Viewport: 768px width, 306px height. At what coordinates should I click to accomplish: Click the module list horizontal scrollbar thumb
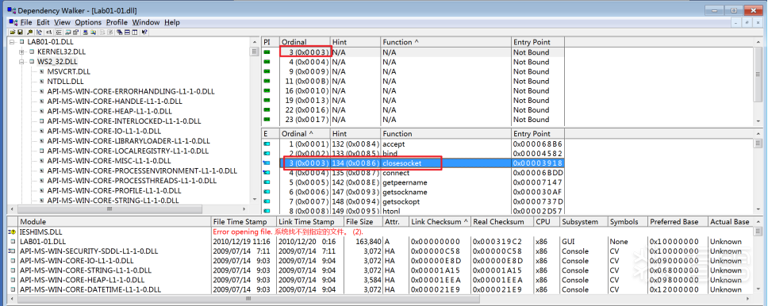249,298
